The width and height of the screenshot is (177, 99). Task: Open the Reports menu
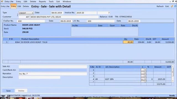[42, 2]
